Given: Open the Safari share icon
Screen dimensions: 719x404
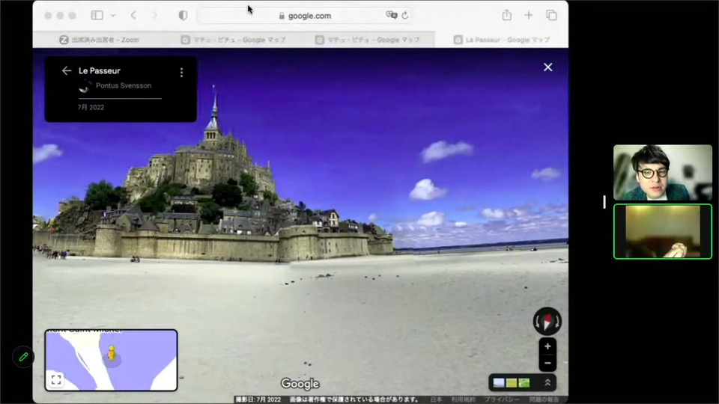Looking at the screenshot, I should click(x=507, y=15).
